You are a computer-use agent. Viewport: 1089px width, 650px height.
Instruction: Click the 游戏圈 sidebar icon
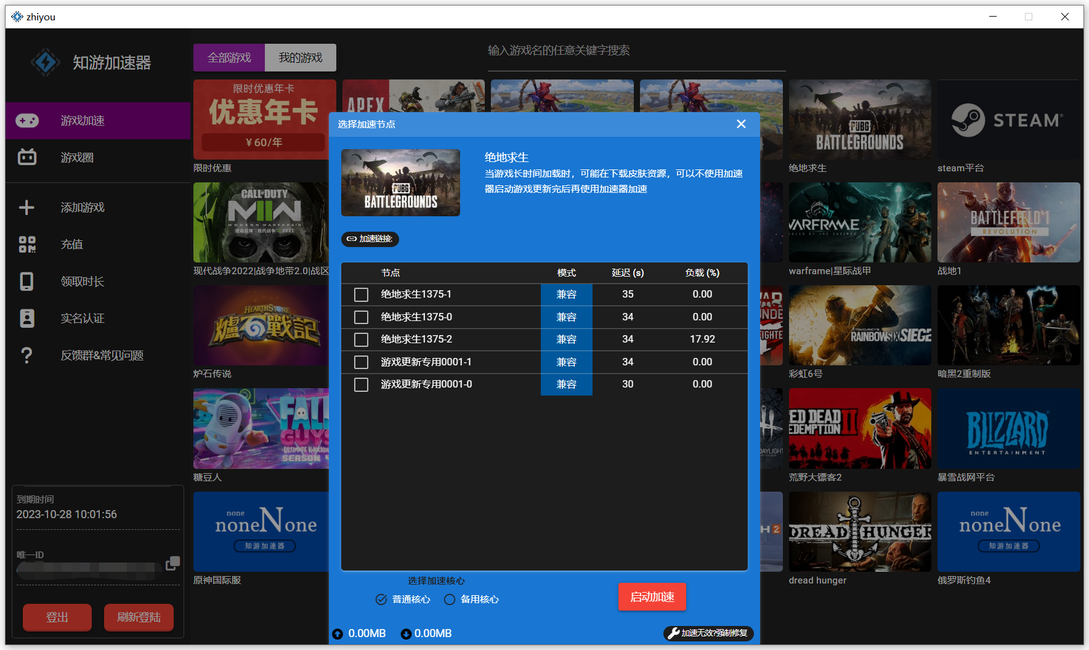27,158
